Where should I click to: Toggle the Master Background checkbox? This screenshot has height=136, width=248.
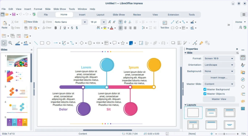tap(205, 89)
